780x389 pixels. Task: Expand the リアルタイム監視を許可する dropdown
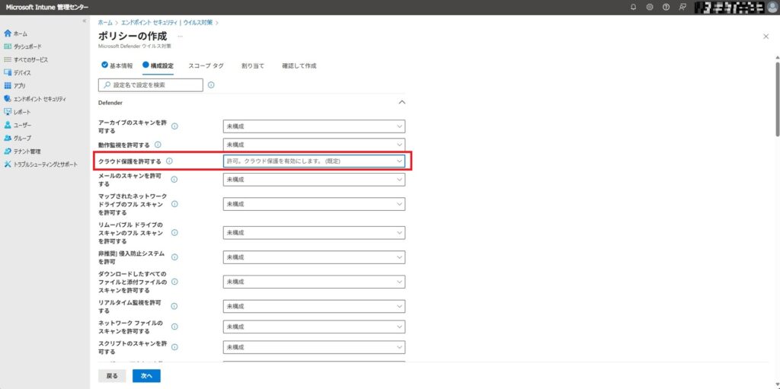[313, 306]
